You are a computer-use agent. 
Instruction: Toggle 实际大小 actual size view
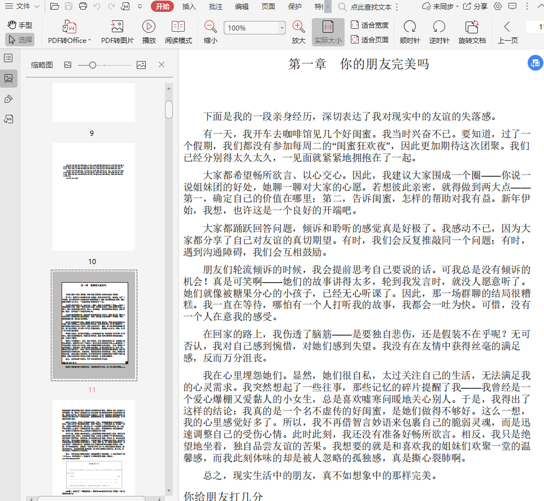coord(328,32)
